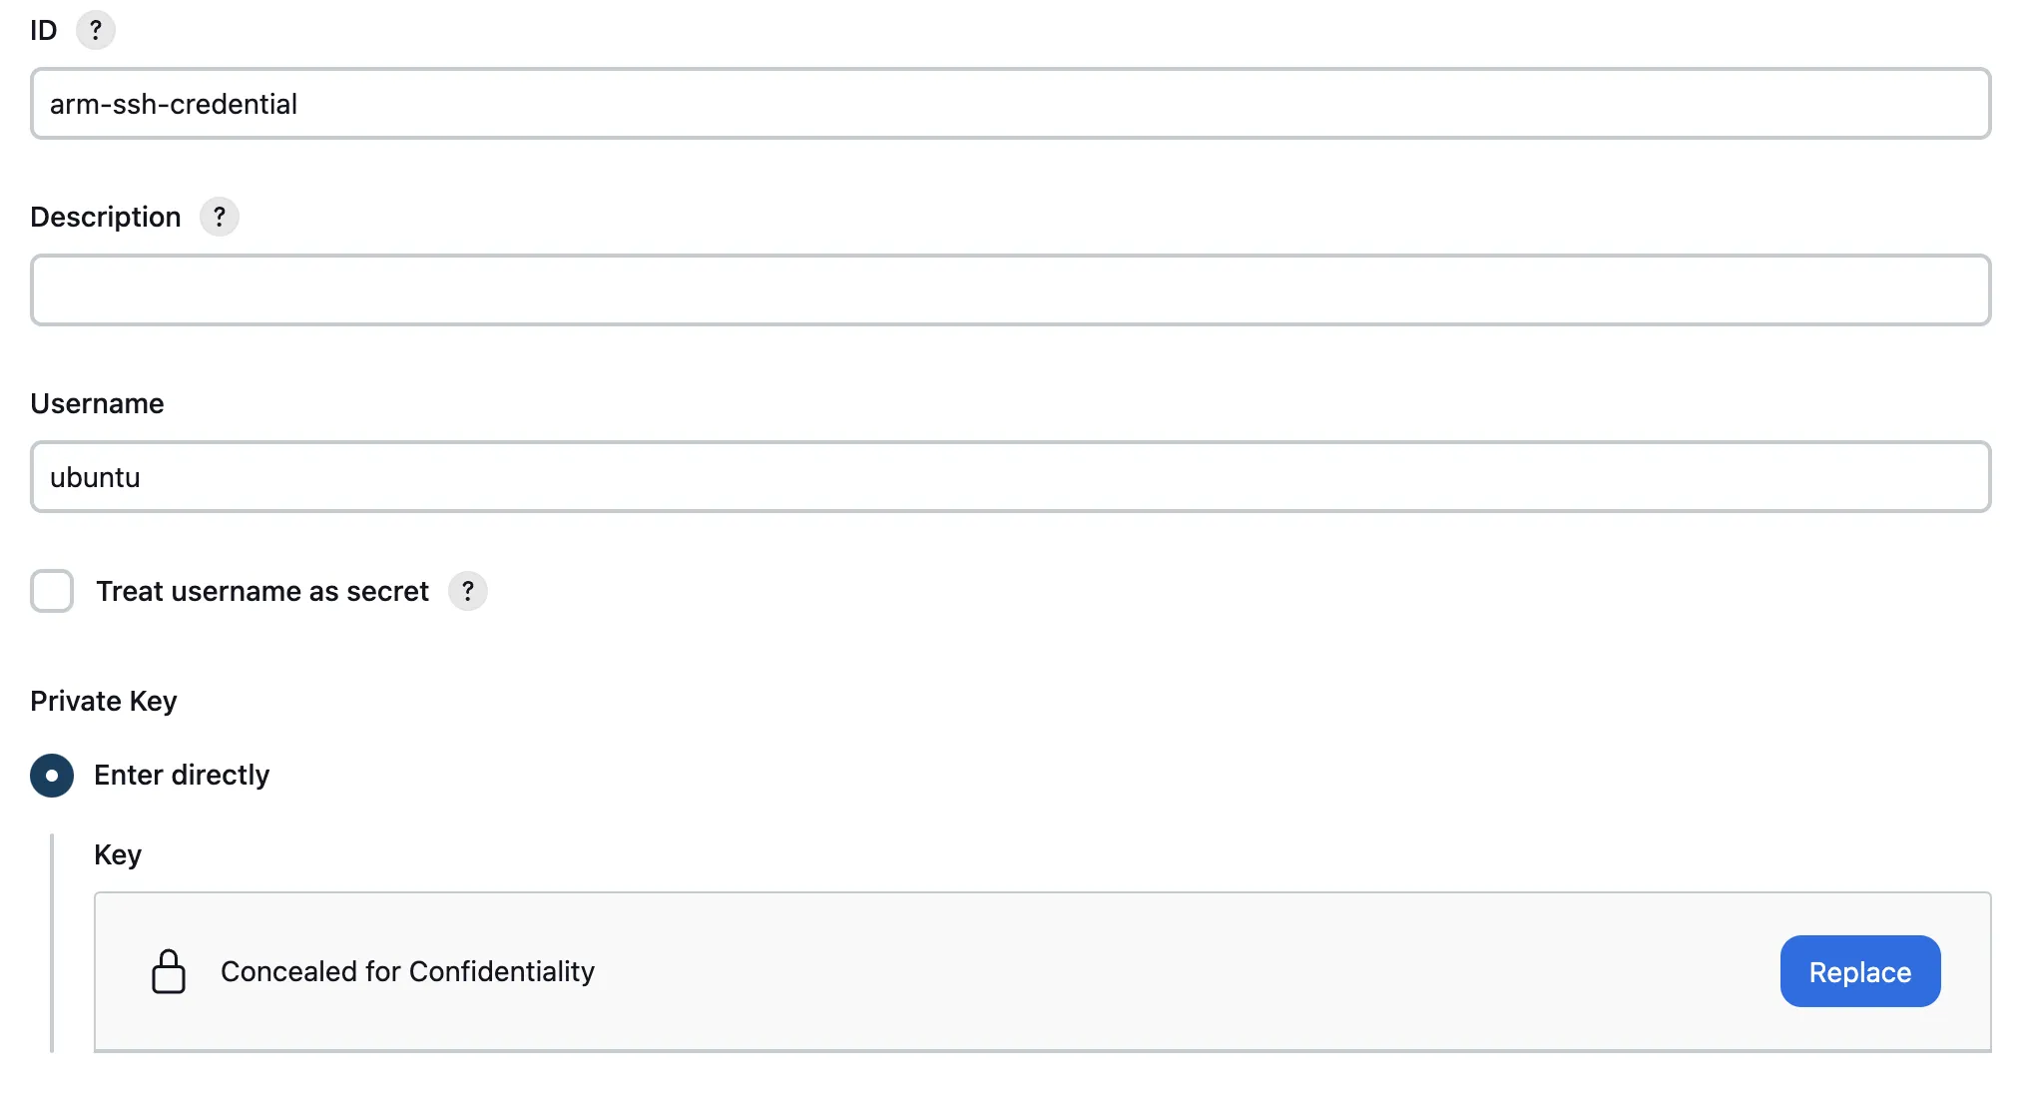
Task: Show help for Treat username as secret
Action: click(x=467, y=591)
